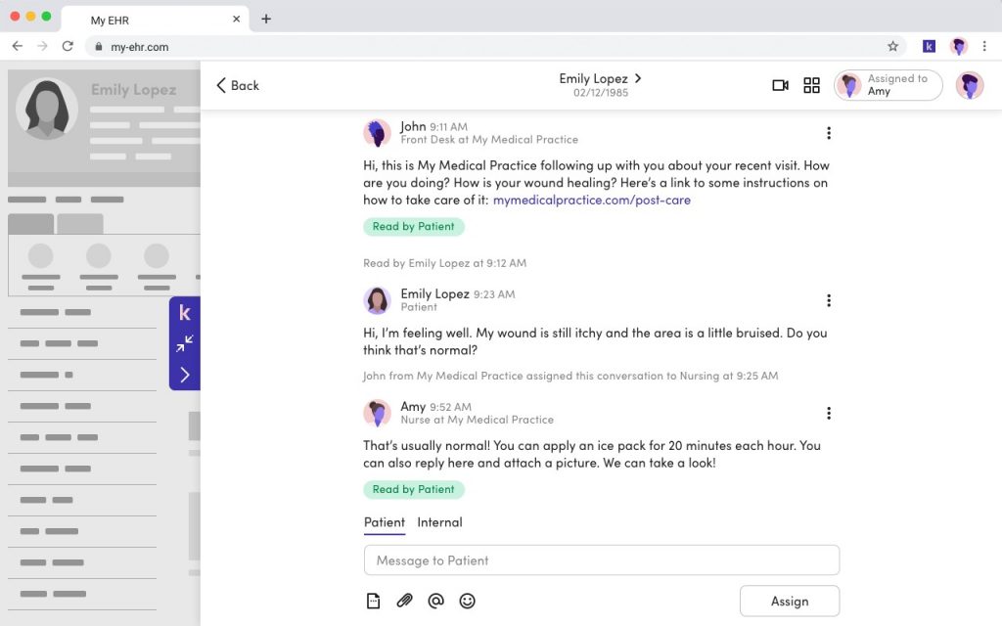Open options for Emily's 9:23 AM message
Image resolution: width=1002 pixels, height=626 pixels.
tap(829, 300)
